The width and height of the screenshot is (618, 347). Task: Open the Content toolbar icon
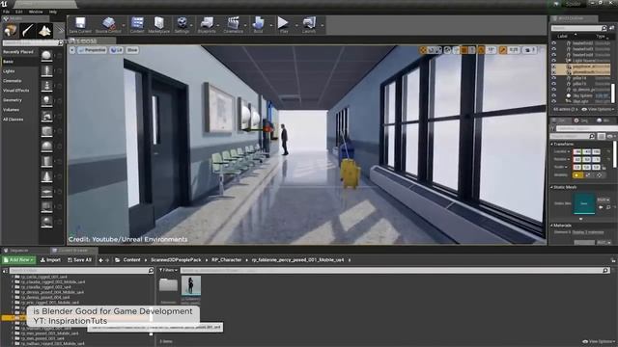coord(137,23)
